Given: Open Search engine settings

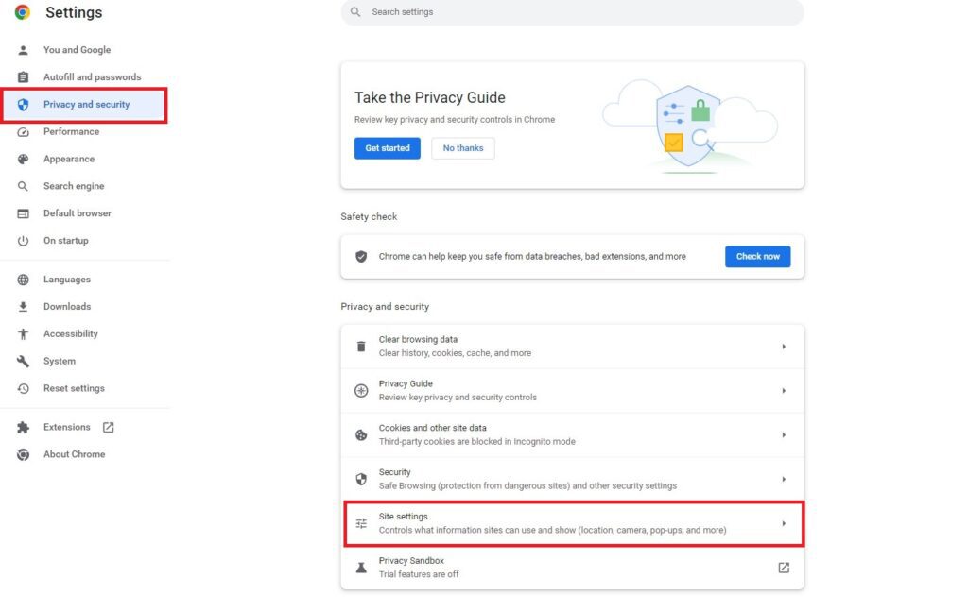Looking at the screenshot, I should click(74, 186).
